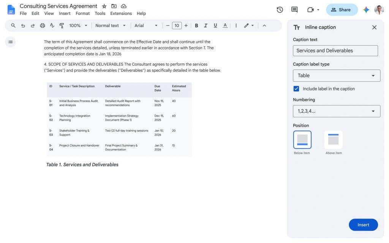Viewport: 389px width, 243px height.
Task: Print the document
Action: [x=43, y=25]
